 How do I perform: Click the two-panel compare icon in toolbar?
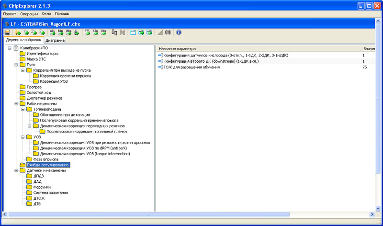click(x=114, y=33)
